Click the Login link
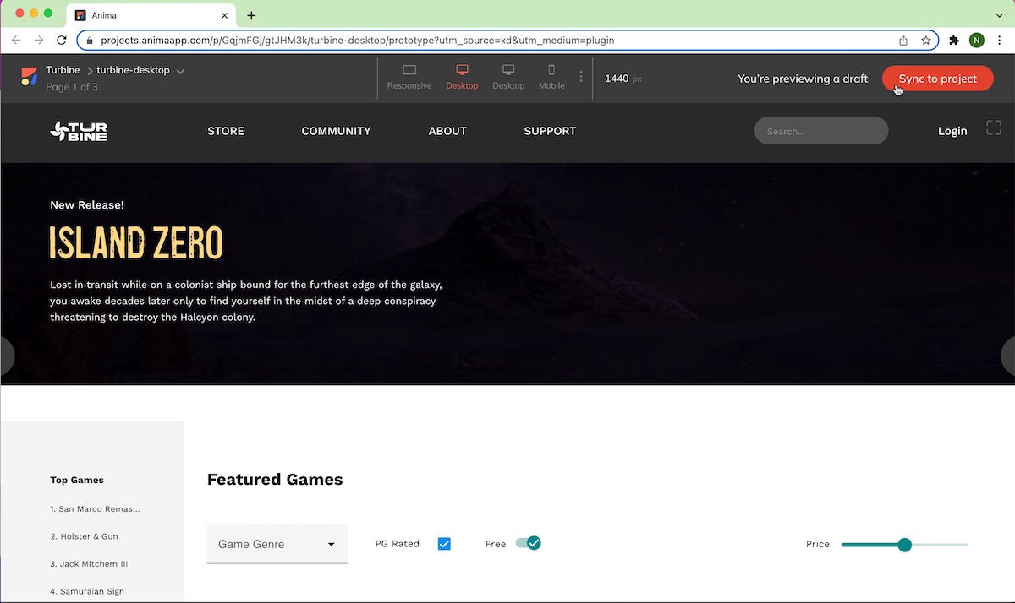The height and width of the screenshot is (603, 1015). [x=952, y=131]
